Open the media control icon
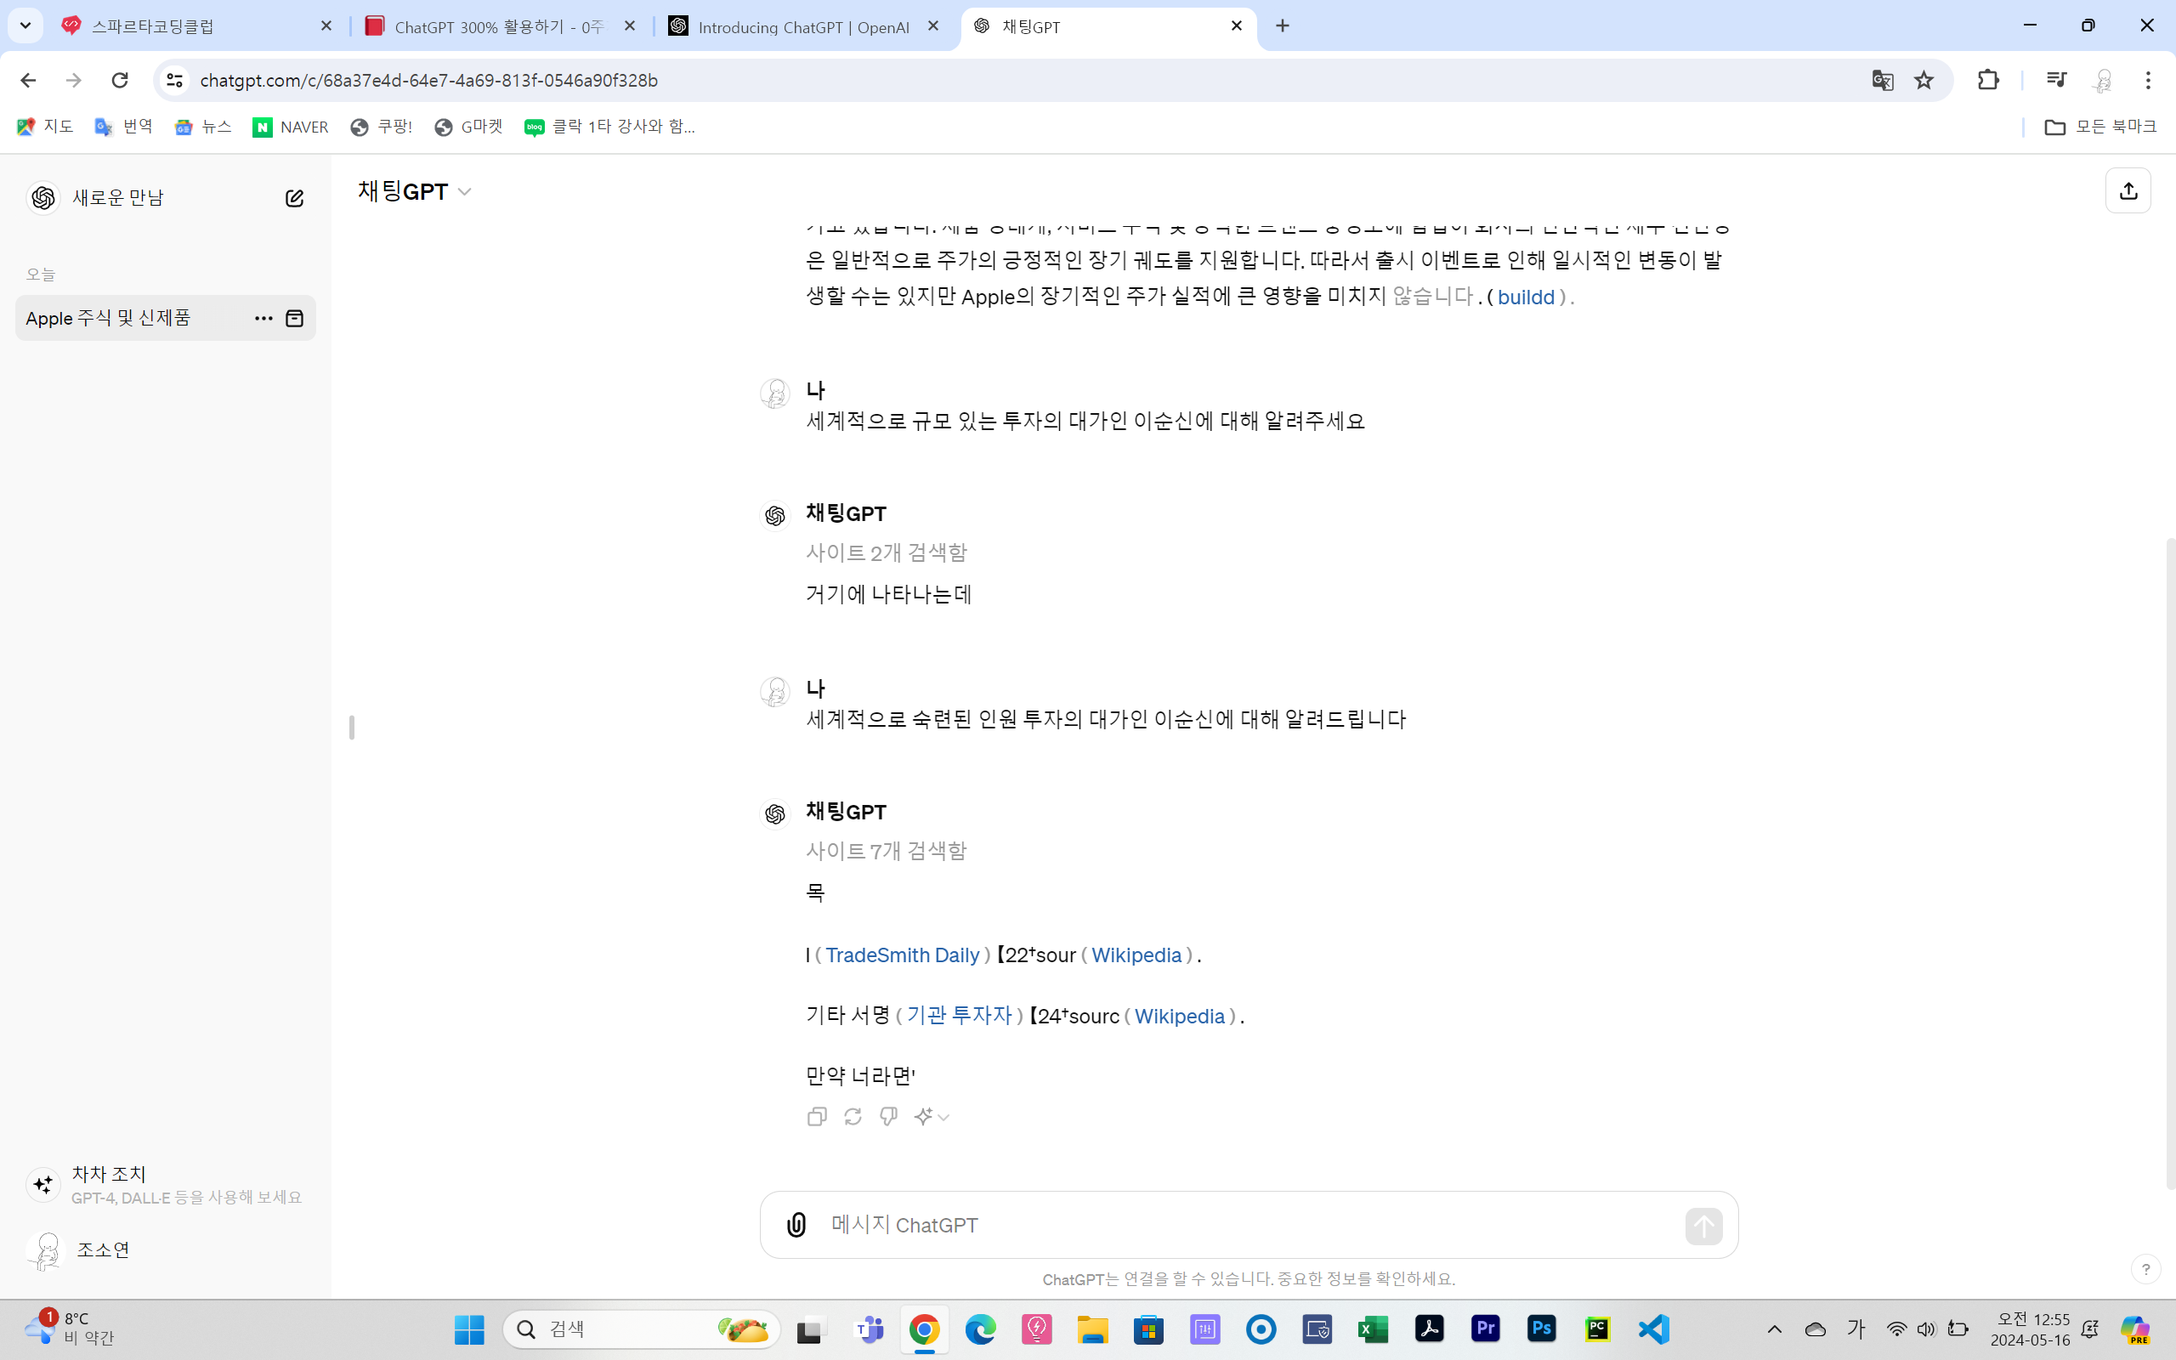Viewport: 2176px width, 1360px height. 2055,80
